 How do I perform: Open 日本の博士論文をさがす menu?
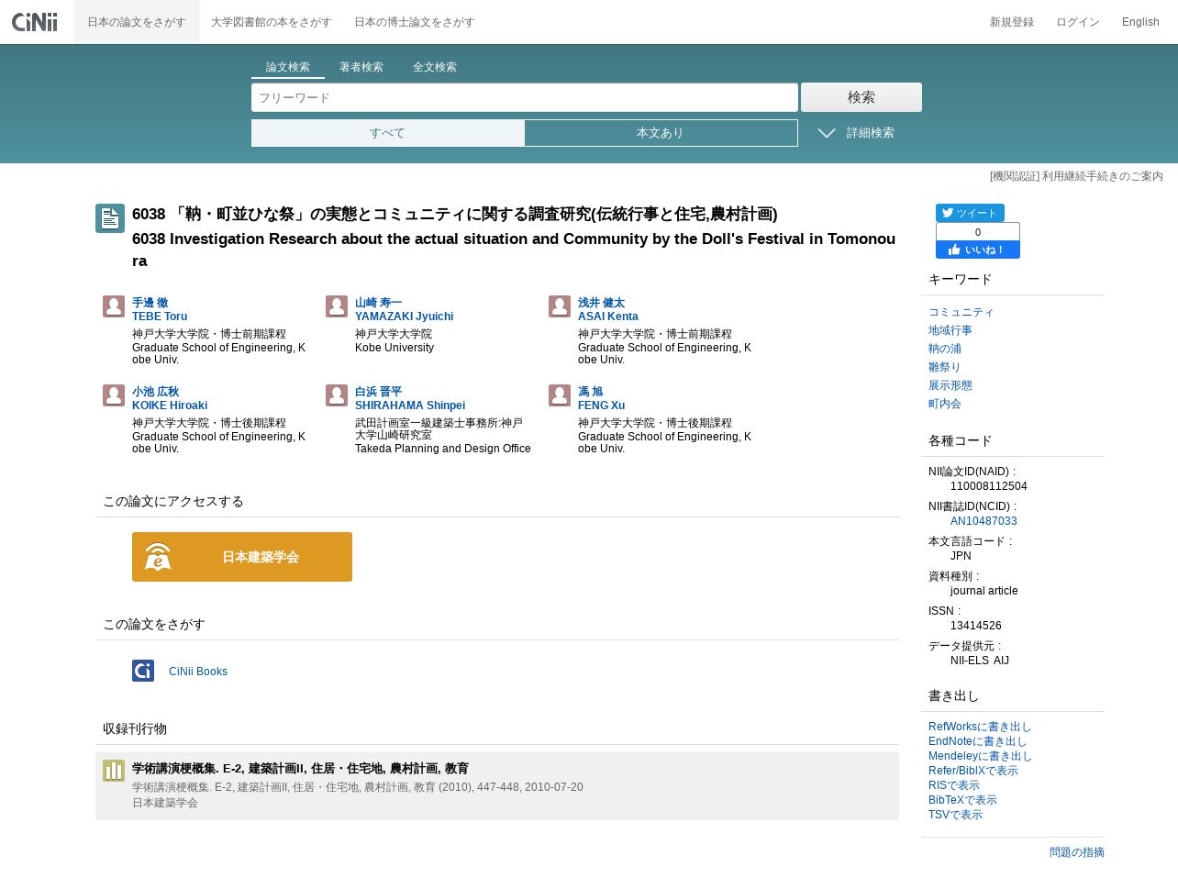click(415, 22)
